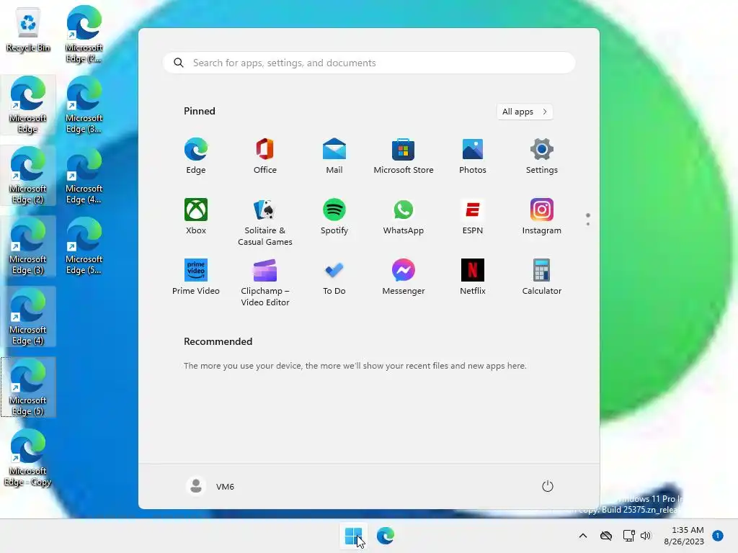
Task: Open the Edge pinned app
Action: 196,156
